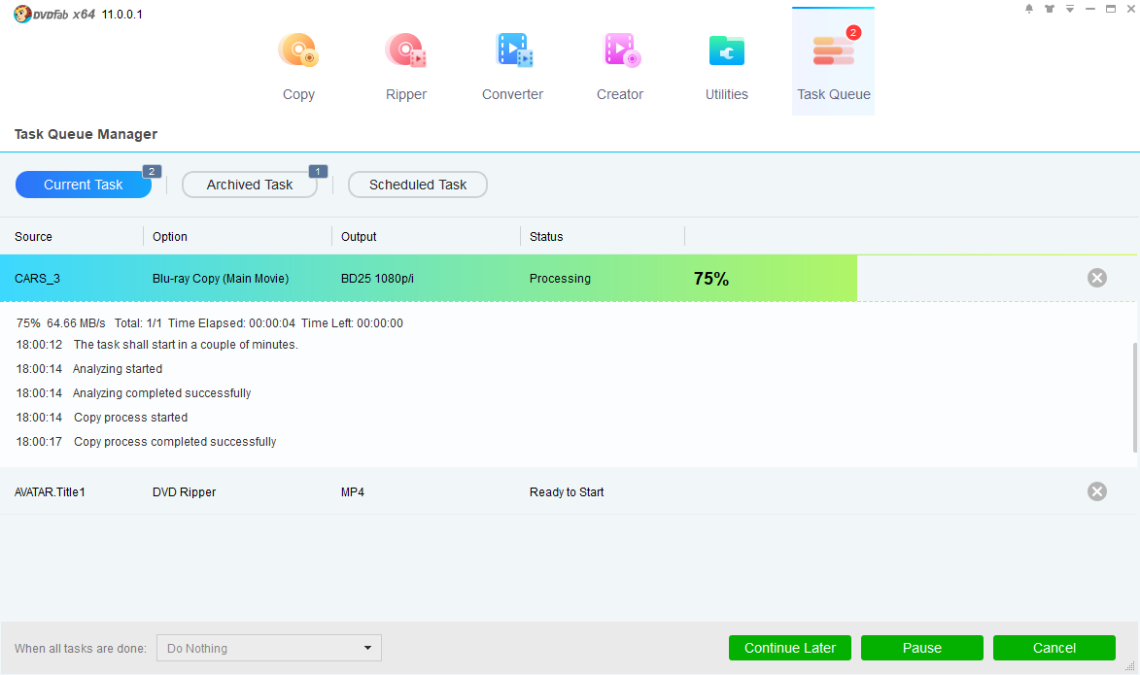Image resolution: width=1140 pixels, height=675 pixels.
Task: Switch to the Scheduled Task tab
Action: tap(418, 185)
